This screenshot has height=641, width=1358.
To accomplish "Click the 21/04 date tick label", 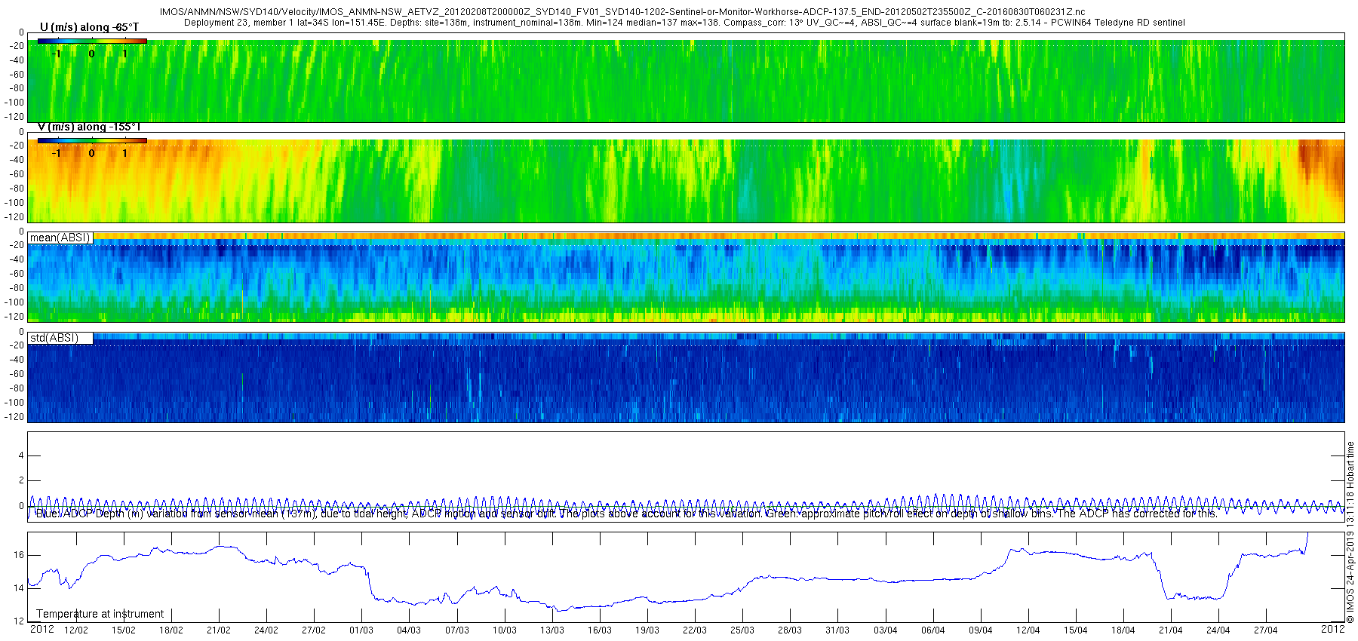I will pos(1171,630).
